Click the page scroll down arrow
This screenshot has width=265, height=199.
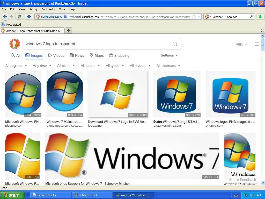(x=263, y=183)
